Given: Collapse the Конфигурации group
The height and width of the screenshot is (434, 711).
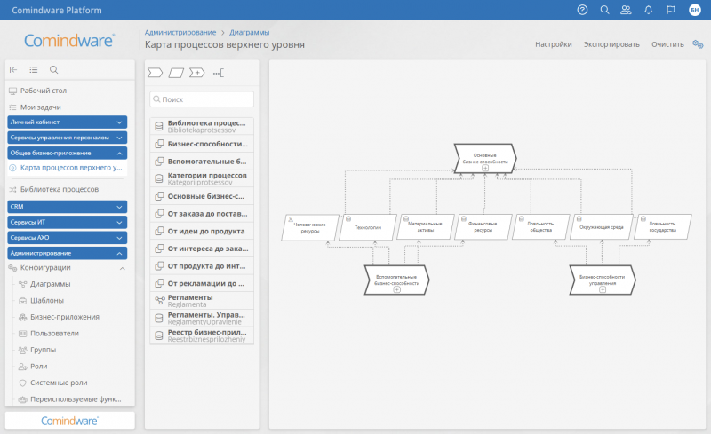Looking at the screenshot, I should point(122,268).
